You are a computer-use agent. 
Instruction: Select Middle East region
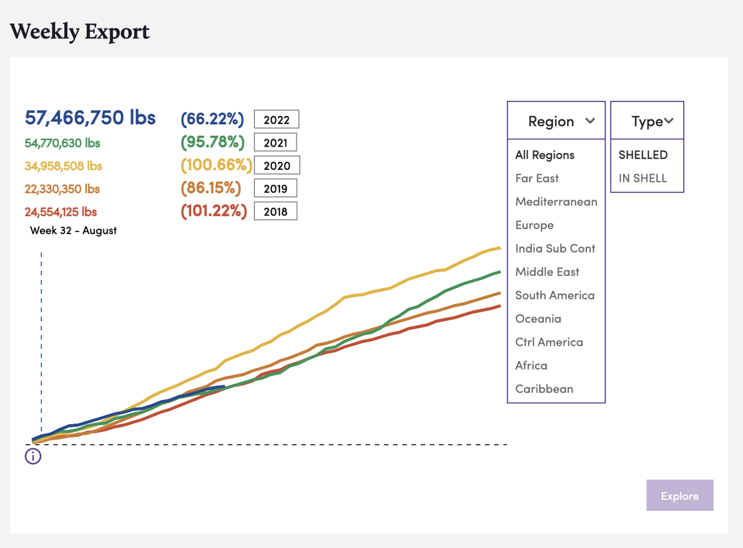coord(547,272)
